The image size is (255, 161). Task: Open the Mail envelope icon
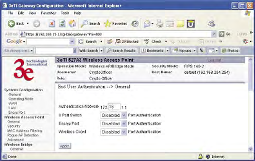[x=147, y=24]
